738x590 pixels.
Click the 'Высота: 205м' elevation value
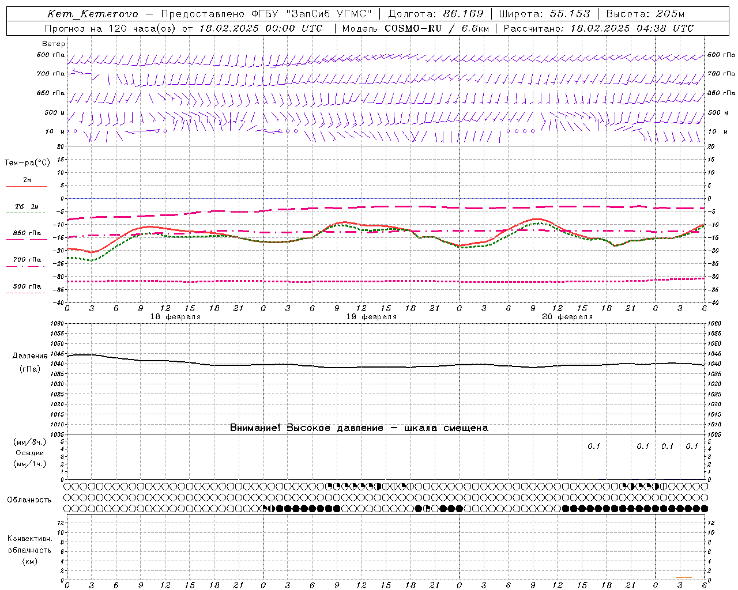point(645,14)
